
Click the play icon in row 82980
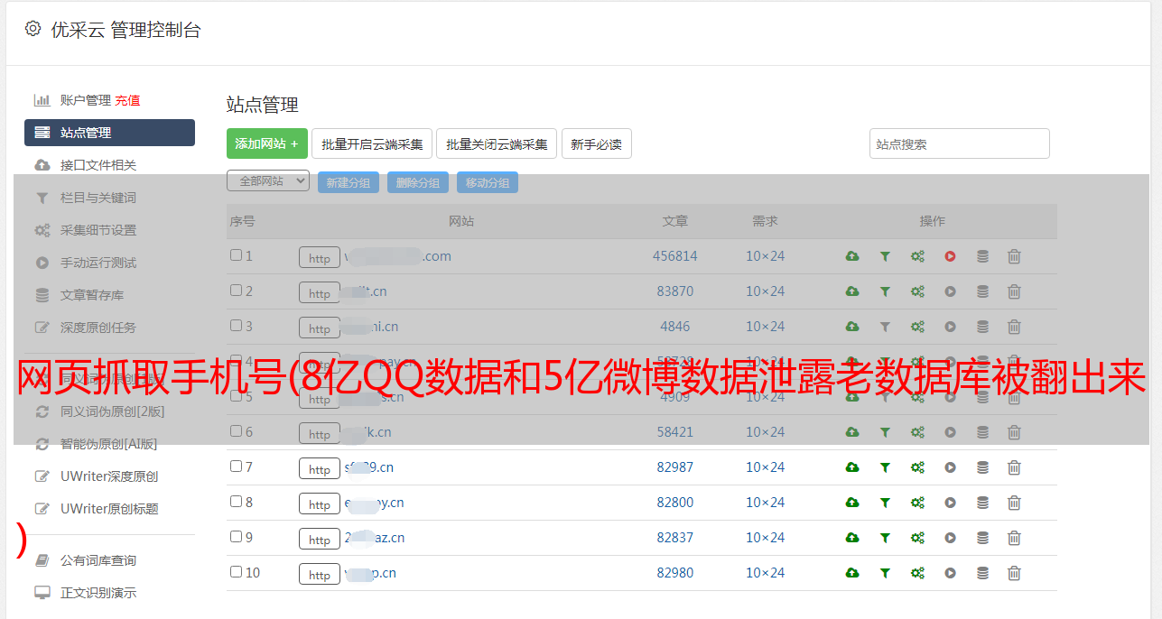click(x=950, y=573)
